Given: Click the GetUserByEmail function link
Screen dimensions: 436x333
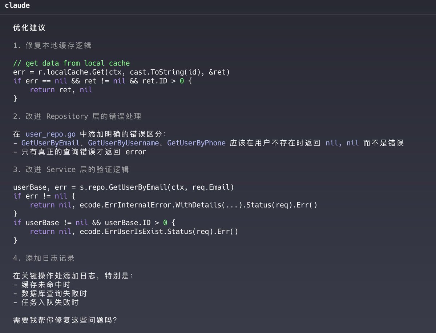Looking at the screenshot, I should coord(44,143).
